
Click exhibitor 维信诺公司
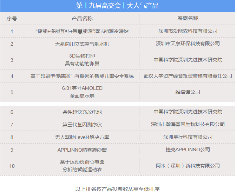pos(188,92)
